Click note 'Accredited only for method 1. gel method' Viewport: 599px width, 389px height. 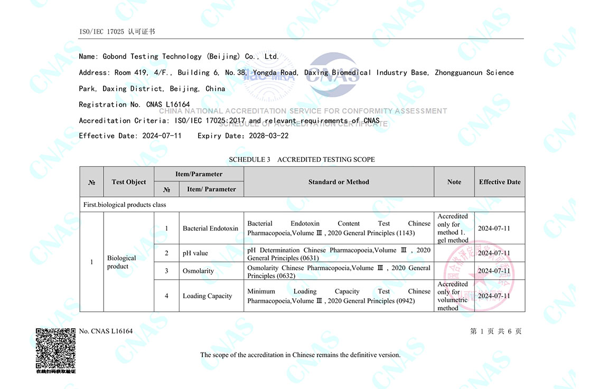click(453, 229)
